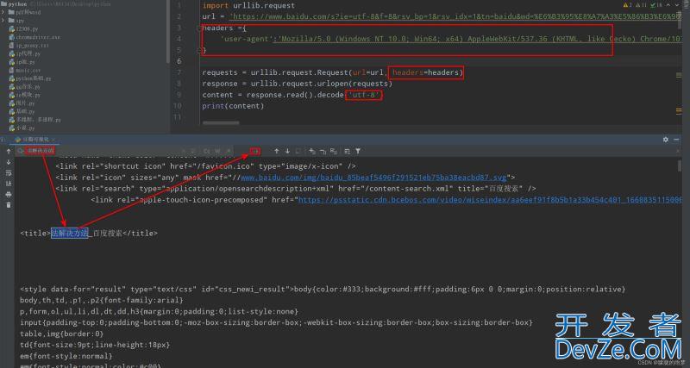Jump to next search occurrence arrow
The height and width of the screenshot is (368, 690).
click(x=287, y=151)
